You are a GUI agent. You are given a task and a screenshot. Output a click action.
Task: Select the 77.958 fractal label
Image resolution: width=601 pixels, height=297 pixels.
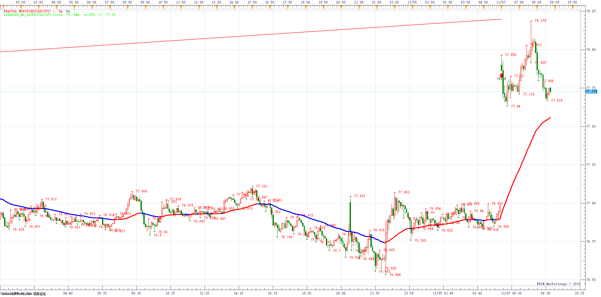[x=511, y=55]
